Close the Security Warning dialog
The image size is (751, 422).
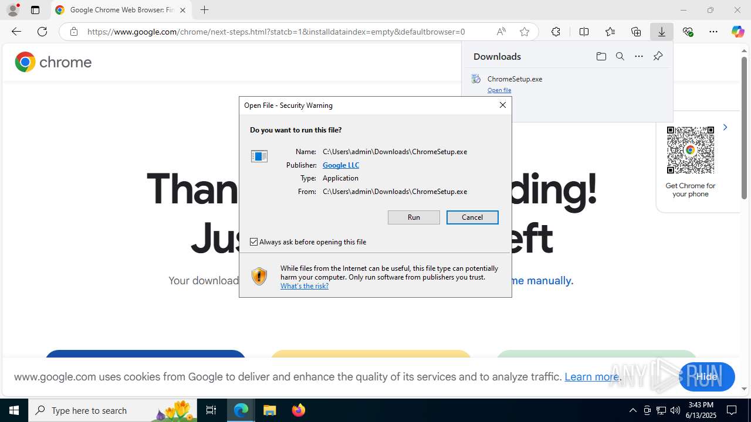click(x=502, y=105)
